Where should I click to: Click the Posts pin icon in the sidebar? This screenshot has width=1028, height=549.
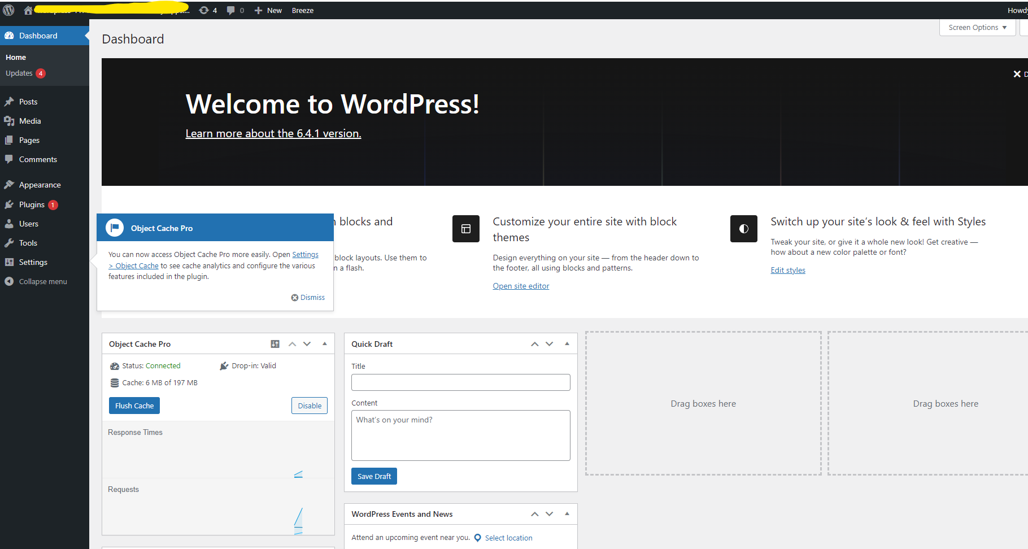click(9, 102)
